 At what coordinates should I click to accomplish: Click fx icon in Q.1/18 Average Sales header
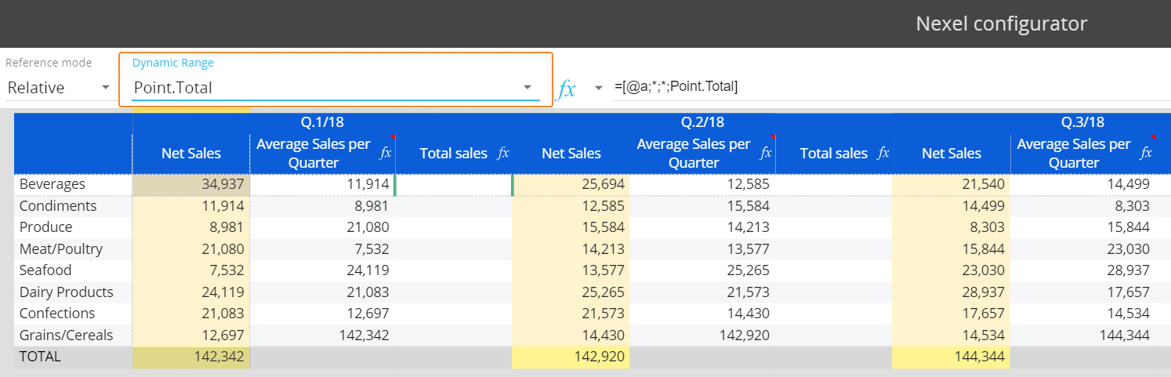tap(385, 153)
